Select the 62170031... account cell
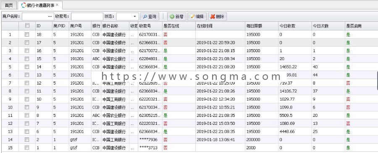378x153 pixels. pos(150,34)
